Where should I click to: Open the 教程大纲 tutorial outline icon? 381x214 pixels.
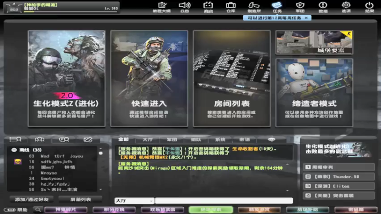[162, 7]
